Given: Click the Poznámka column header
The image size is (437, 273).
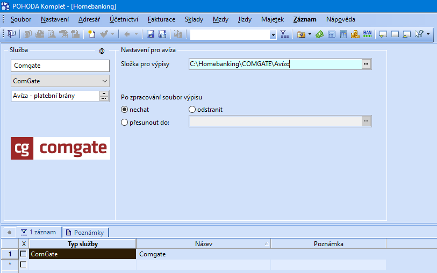Looking at the screenshot, I should pyautogui.click(x=328, y=244).
